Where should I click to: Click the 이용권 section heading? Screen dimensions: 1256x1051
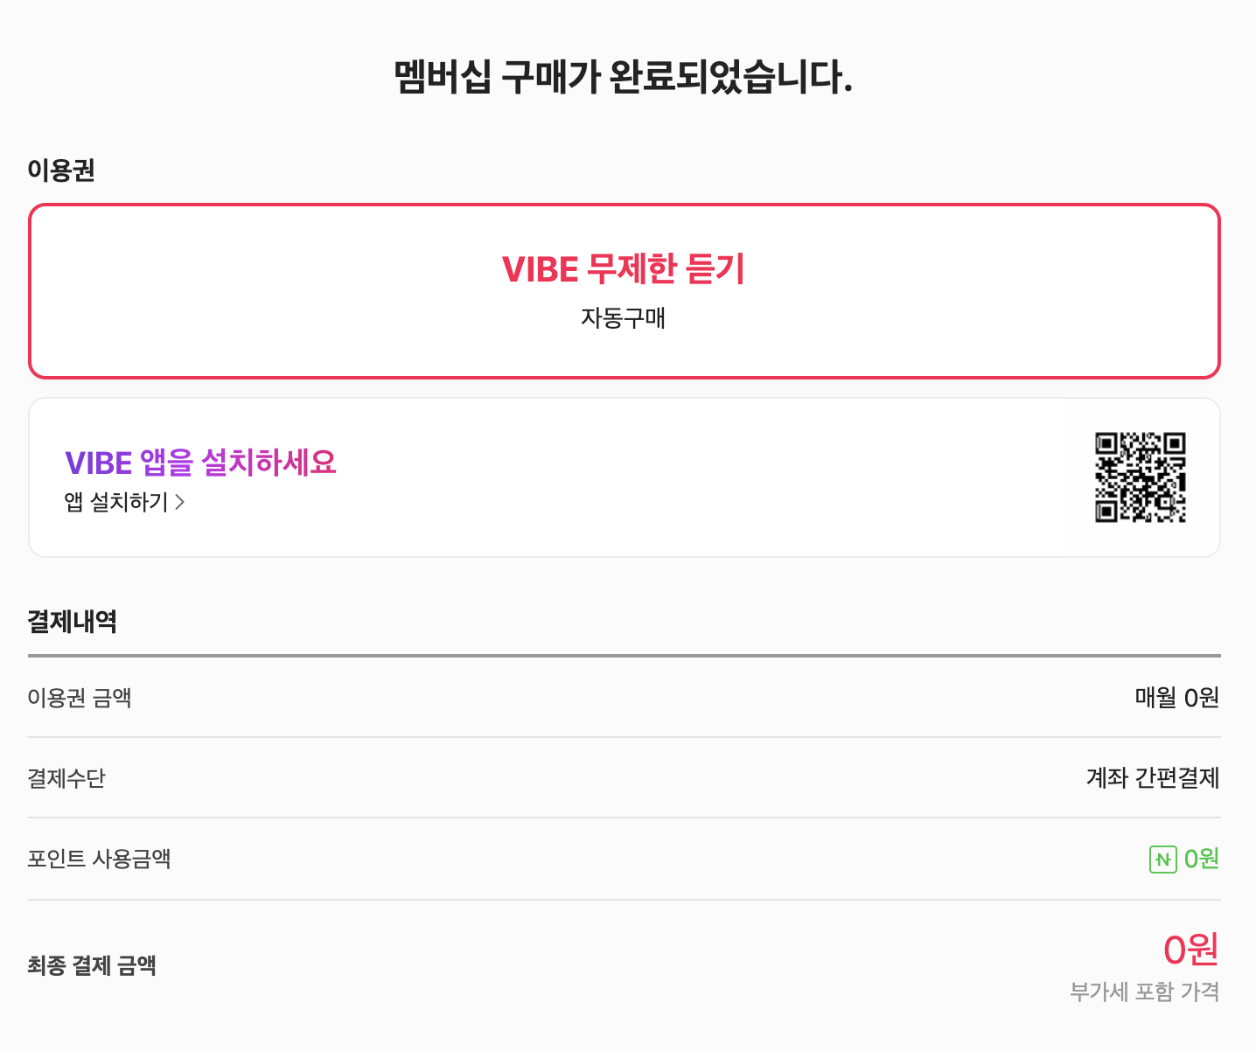(61, 170)
